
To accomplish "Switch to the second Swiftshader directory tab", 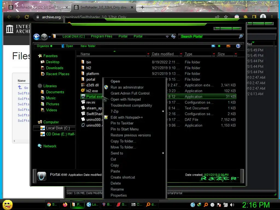I will (104, 7).
